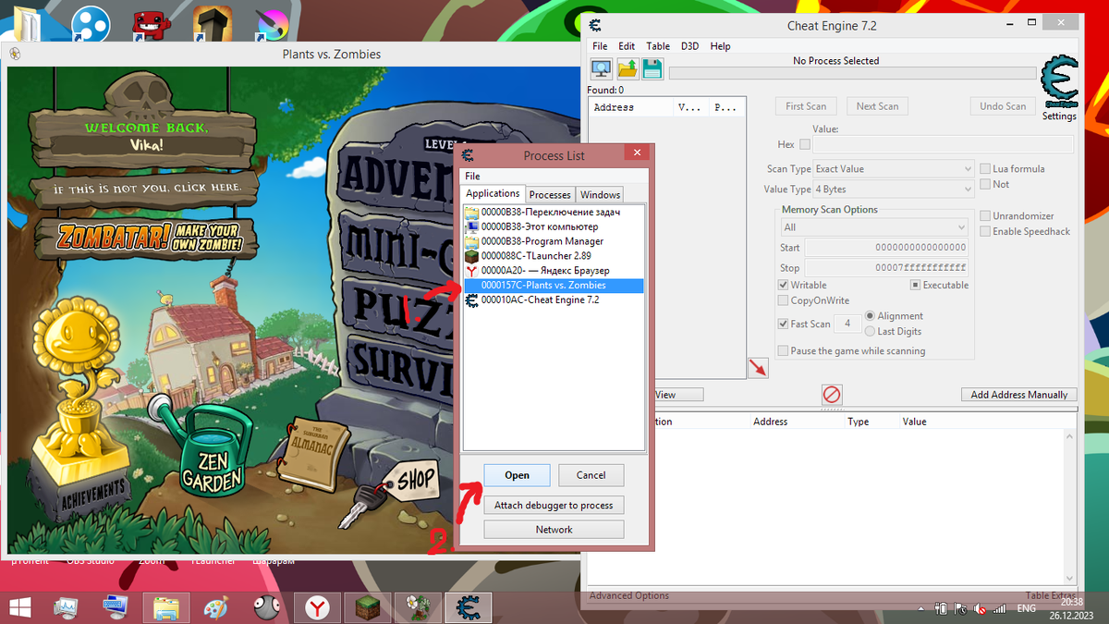Click the scan Value input field

coord(943,144)
